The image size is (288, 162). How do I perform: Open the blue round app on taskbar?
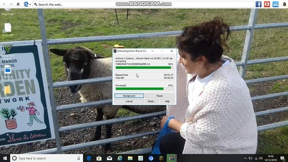click(151, 158)
